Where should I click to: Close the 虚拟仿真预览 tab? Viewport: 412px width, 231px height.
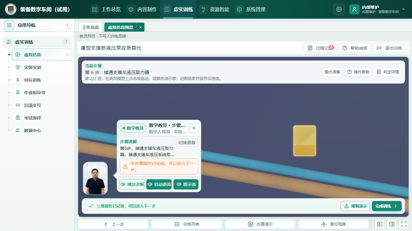[141, 27]
